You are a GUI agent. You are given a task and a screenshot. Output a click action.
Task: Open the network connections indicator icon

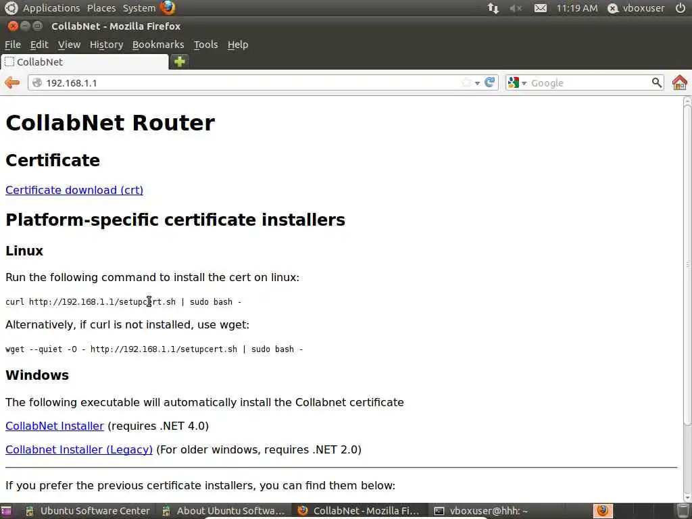tap(493, 8)
